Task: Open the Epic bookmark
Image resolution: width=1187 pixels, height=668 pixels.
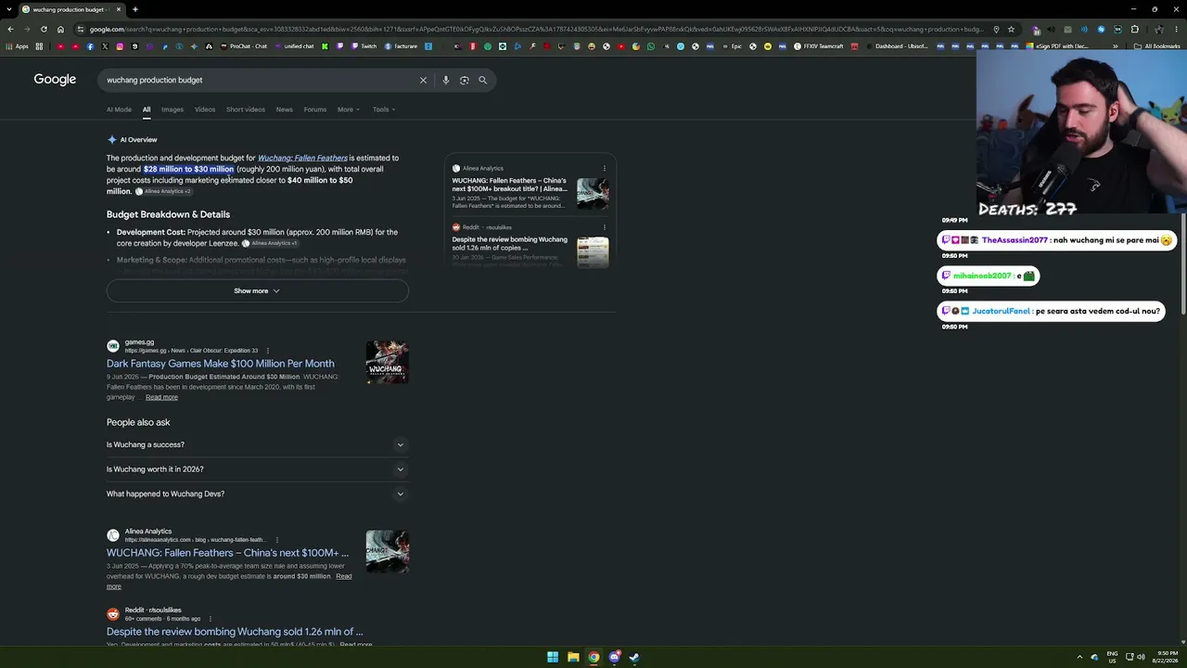Action: pos(732,46)
